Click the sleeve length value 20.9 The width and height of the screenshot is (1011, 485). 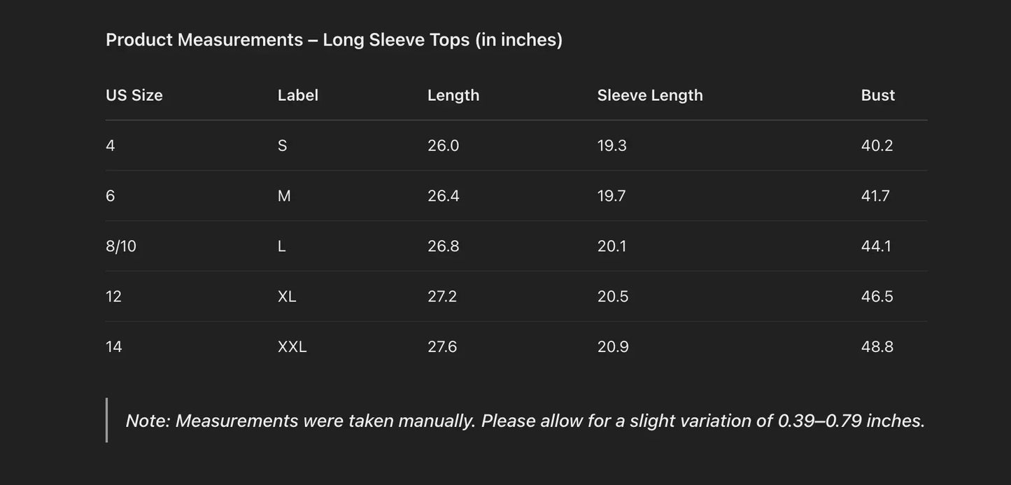pyautogui.click(x=613, y=347)
